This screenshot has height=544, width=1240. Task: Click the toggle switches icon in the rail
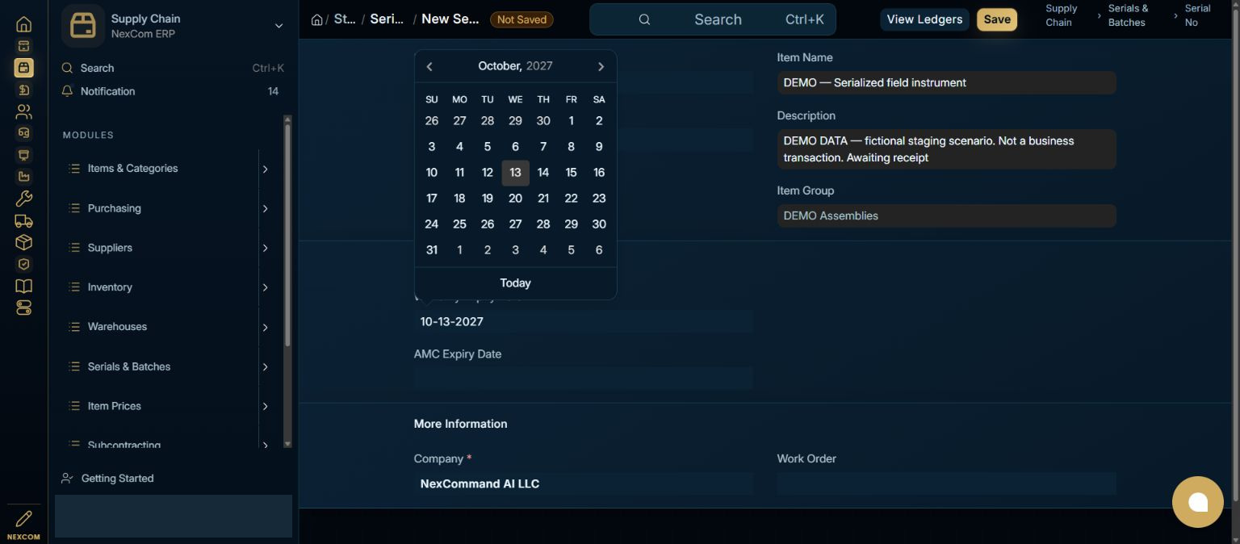[x=24, y=308]
